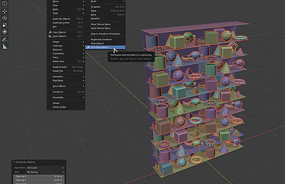Choose Shear in the Transform submenu
The height and width of the screenshot is (184, 285).
point(105,11)
